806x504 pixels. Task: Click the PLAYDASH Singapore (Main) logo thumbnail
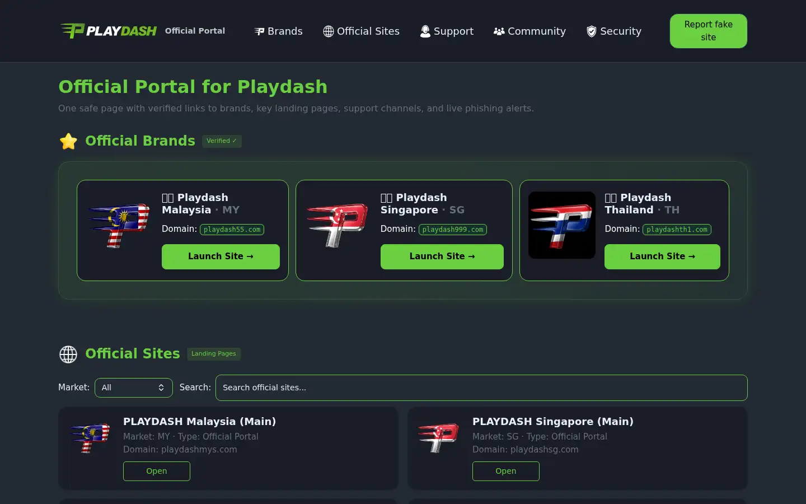tap(439, 438)
